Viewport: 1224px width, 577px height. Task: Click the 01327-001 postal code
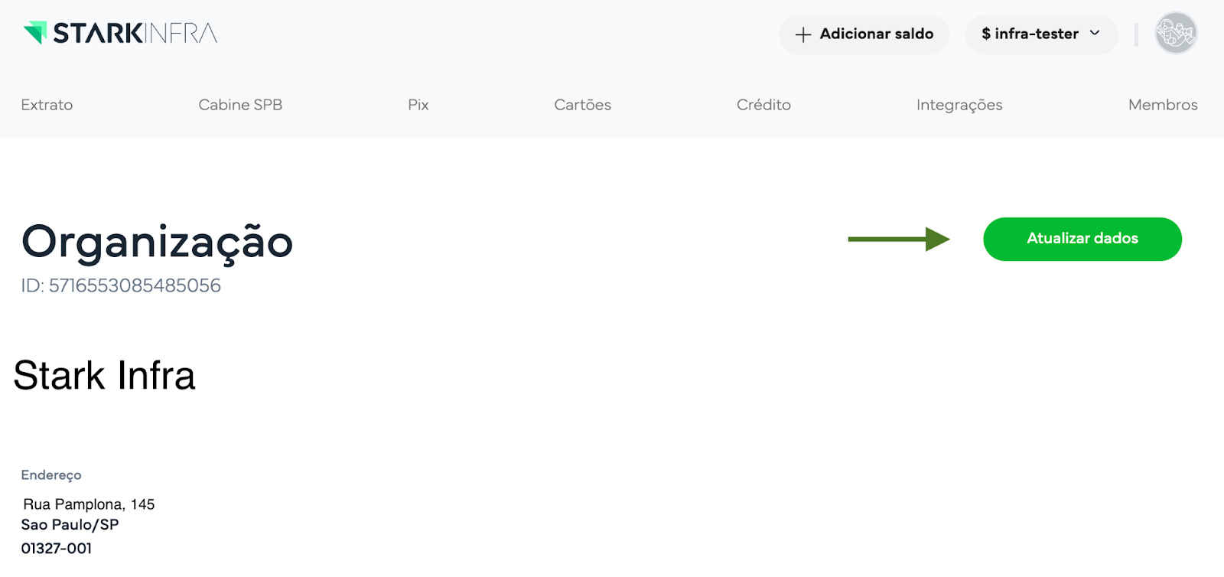[x=57, y=548]
